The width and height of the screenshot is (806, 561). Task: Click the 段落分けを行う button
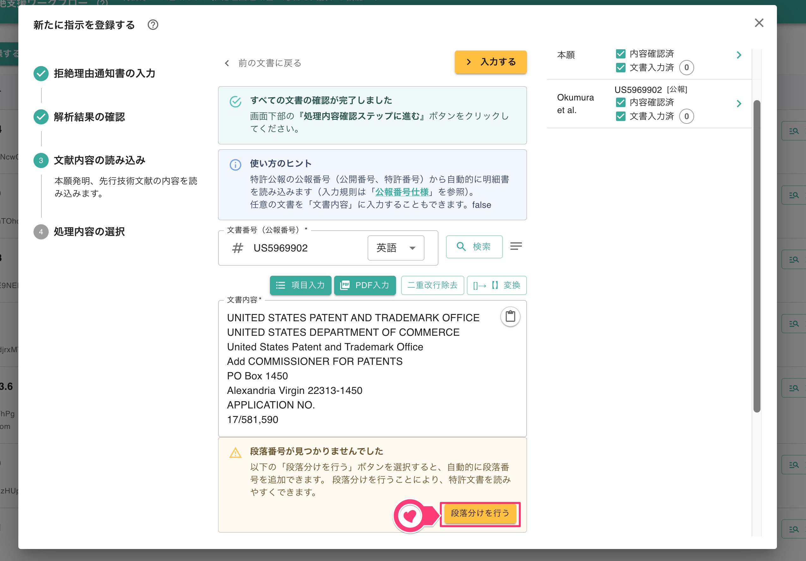(x=480, y=513)
